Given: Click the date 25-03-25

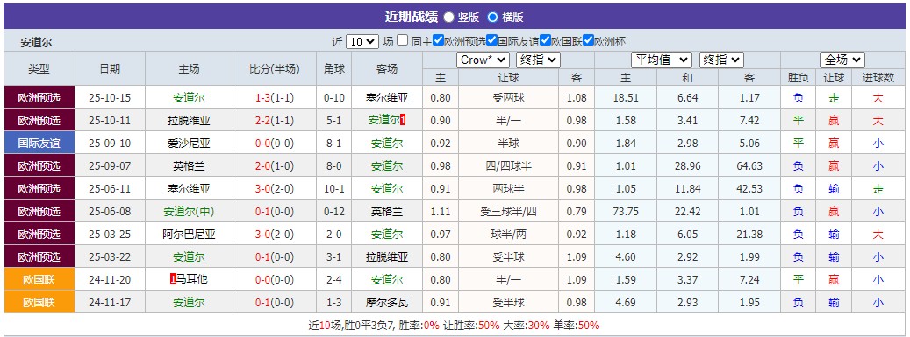Looking at the screenshot, I should coord(110,235).
